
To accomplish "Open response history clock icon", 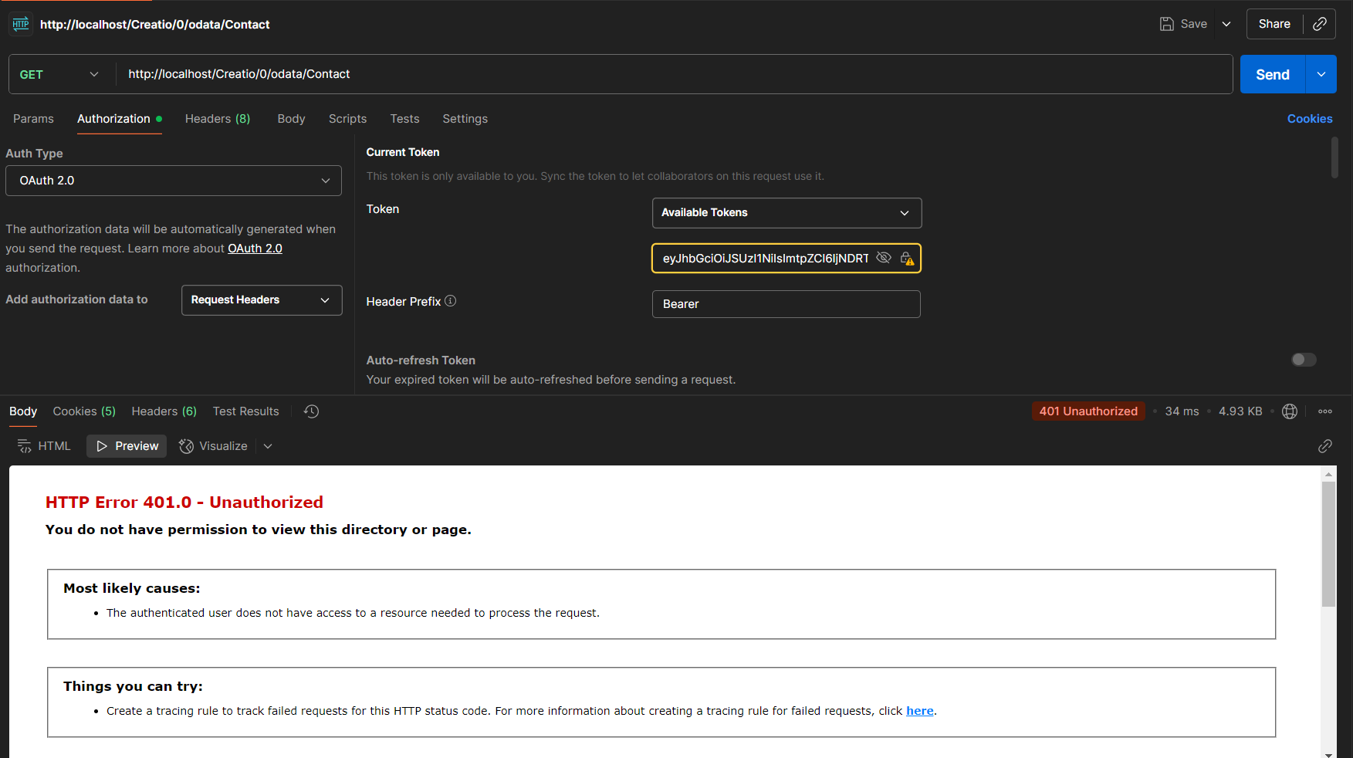I will [311, 411].
